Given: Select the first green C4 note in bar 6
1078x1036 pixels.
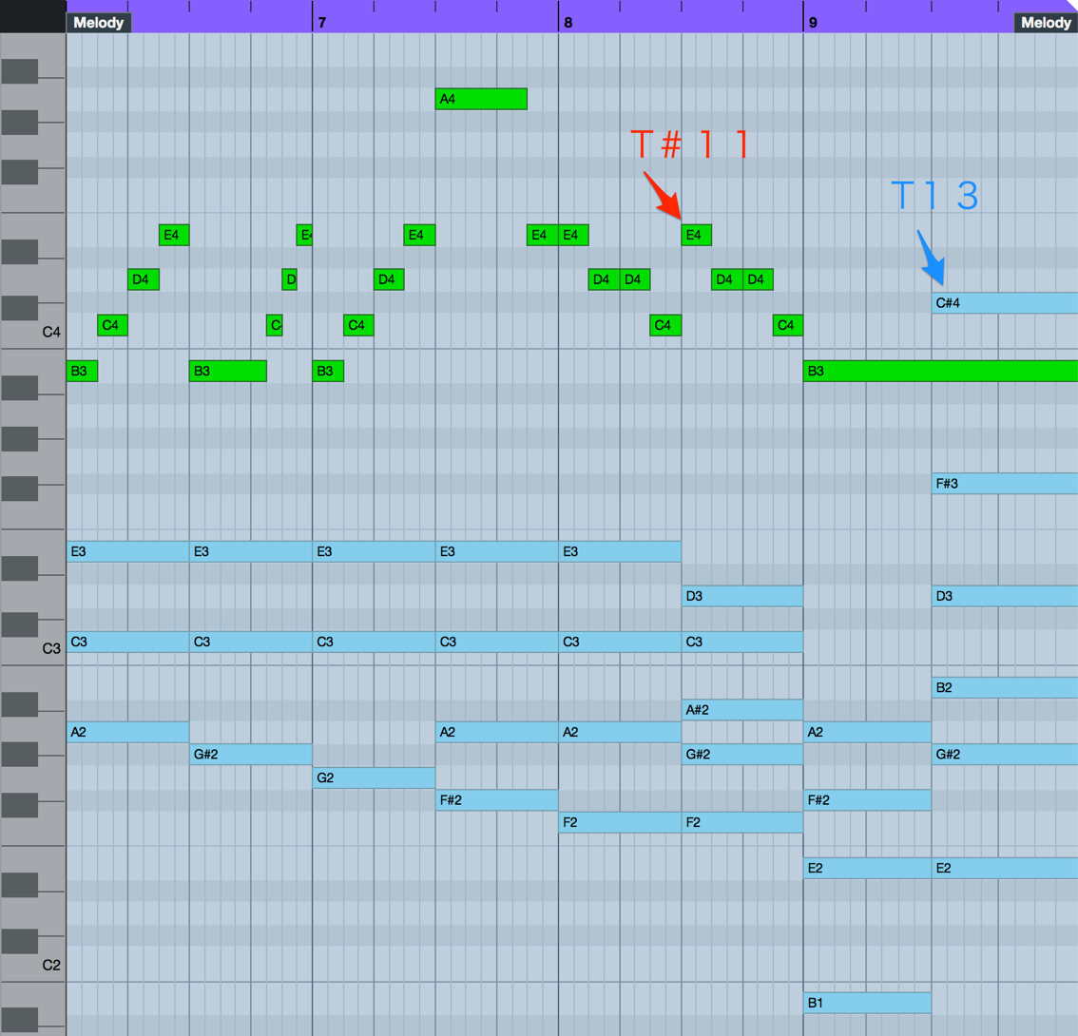Looking at the screenshot, I should (x=113, y=325).
